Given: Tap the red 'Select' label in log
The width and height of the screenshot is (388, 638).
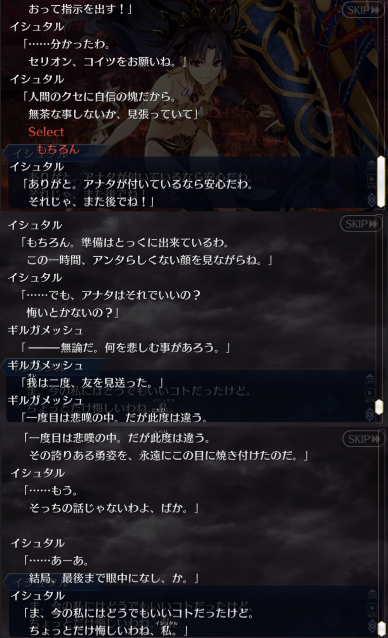Looking at the screenshot, I should click(x=46, y=132).
